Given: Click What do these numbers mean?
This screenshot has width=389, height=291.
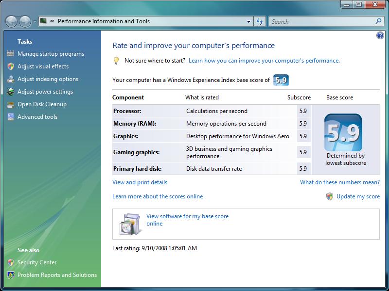Looking at the screenshot, I should [x=340, y=182].
